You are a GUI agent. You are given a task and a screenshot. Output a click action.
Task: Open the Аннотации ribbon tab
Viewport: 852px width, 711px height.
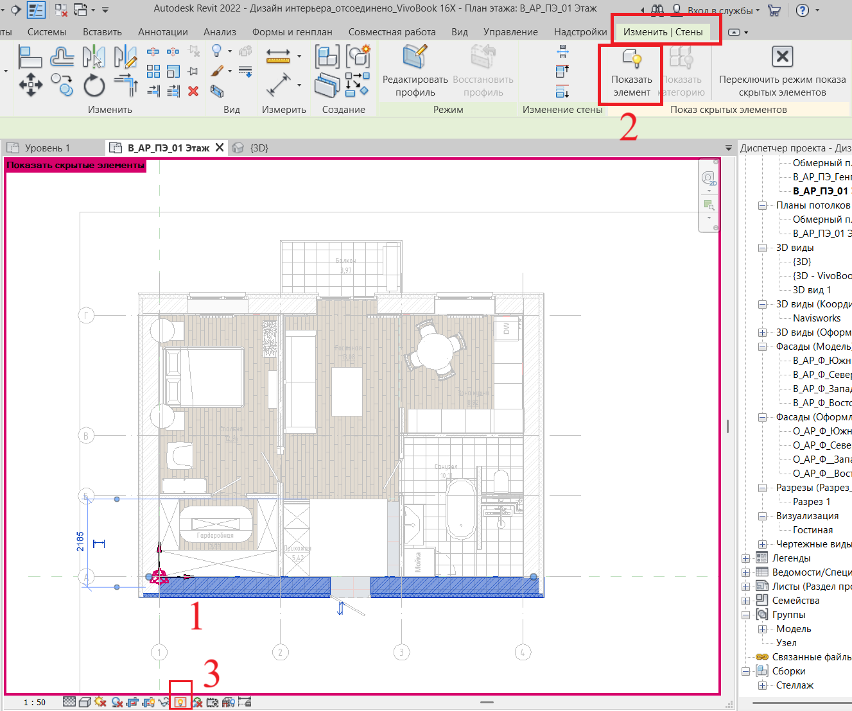click(x=163, y=31)
